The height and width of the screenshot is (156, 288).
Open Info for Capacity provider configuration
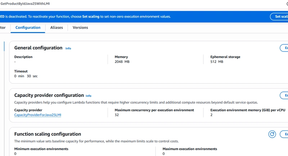point(88,96)
